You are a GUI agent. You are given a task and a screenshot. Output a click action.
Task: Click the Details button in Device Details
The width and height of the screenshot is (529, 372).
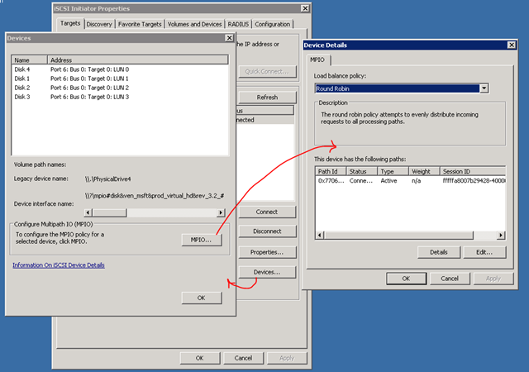click(439, 252)
